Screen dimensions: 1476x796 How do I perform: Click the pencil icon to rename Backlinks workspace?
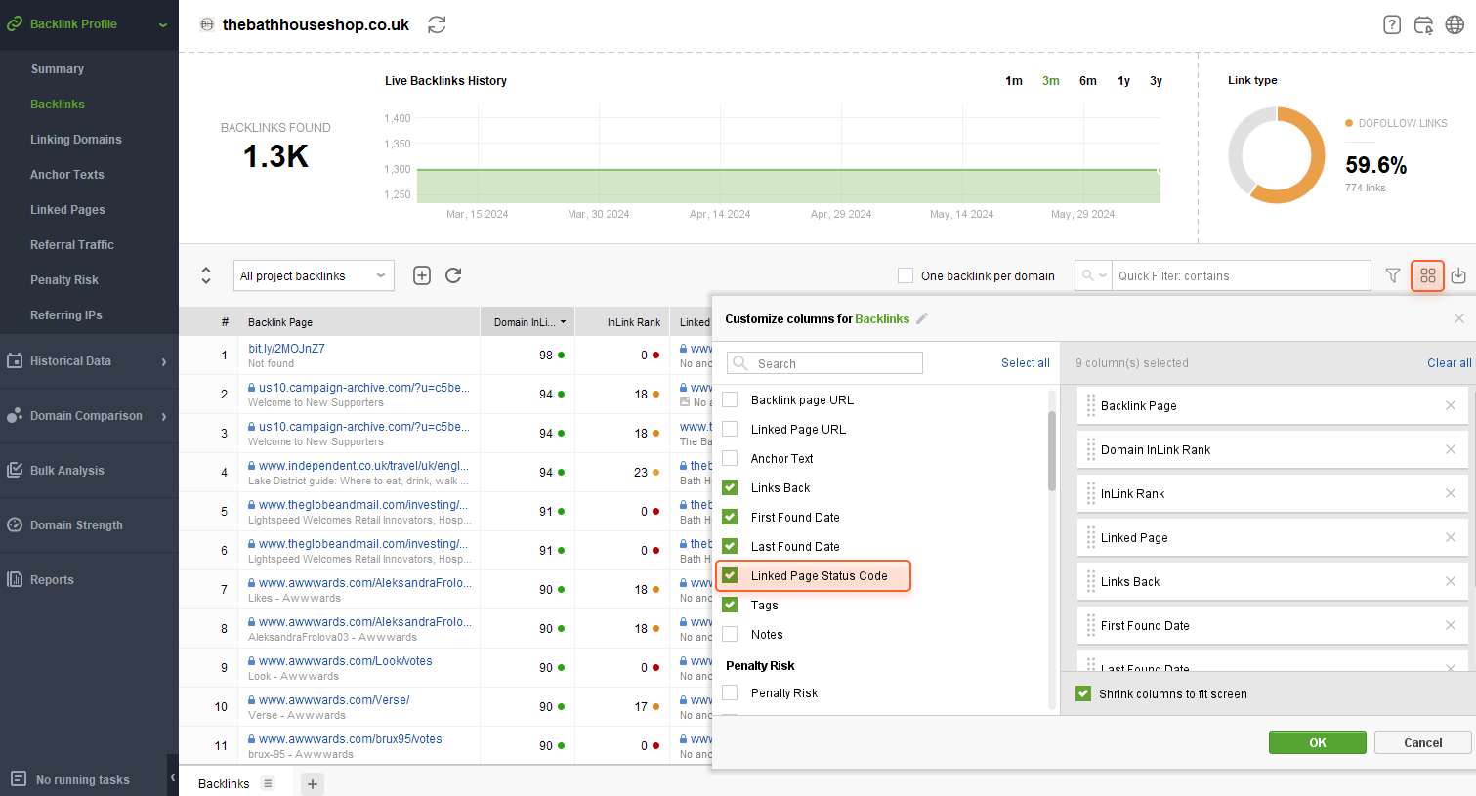(922, 318)
